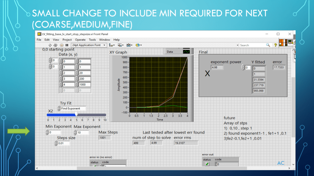Open the Distribute Objects tool
The image size is (314, 176).
pos(120,45)
